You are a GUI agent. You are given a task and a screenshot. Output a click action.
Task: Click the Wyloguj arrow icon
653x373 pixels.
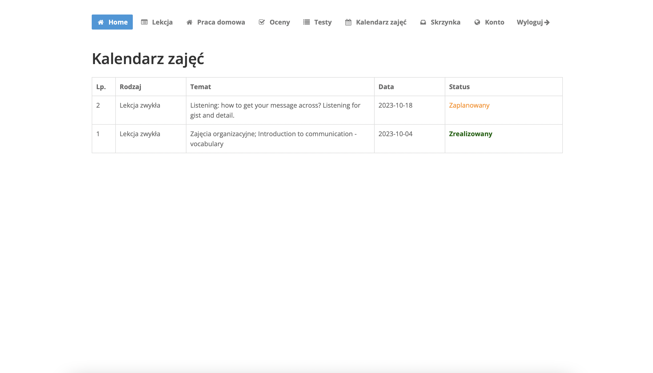tap(547, 23)
